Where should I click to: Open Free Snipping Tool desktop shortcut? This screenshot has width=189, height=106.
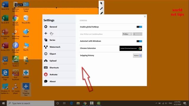(26, 90)
